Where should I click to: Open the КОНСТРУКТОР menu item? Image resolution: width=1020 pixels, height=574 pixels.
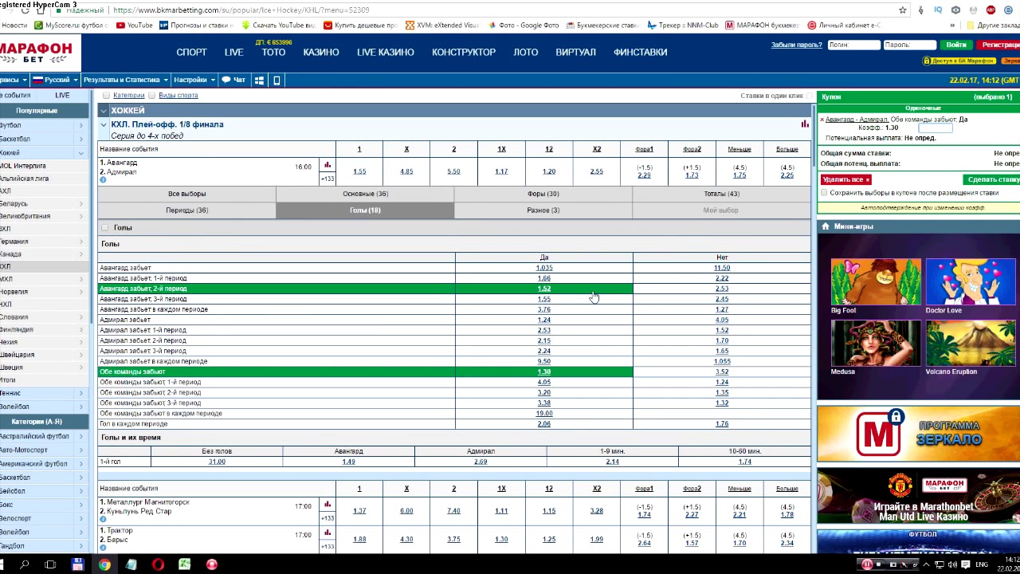pos(464,52)
